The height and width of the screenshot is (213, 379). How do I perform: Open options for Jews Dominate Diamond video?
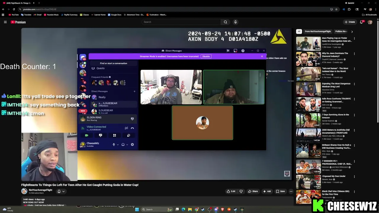(x=354, y=54)
